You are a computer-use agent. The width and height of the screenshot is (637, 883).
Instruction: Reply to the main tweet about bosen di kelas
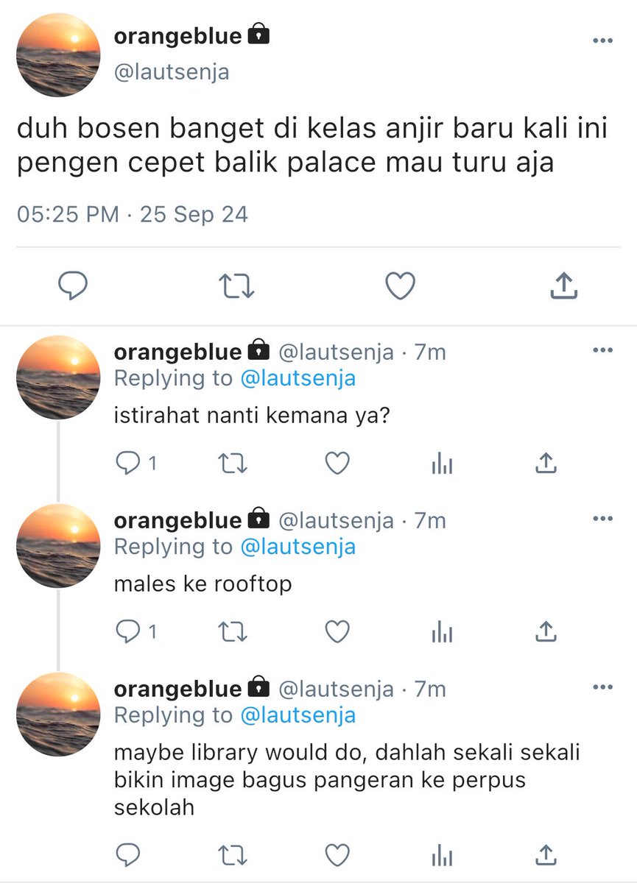tap(74, 286)
